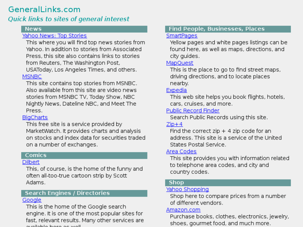
Task: Click the description beginning 'This, of course, is the home'
Action: point(85,176)
